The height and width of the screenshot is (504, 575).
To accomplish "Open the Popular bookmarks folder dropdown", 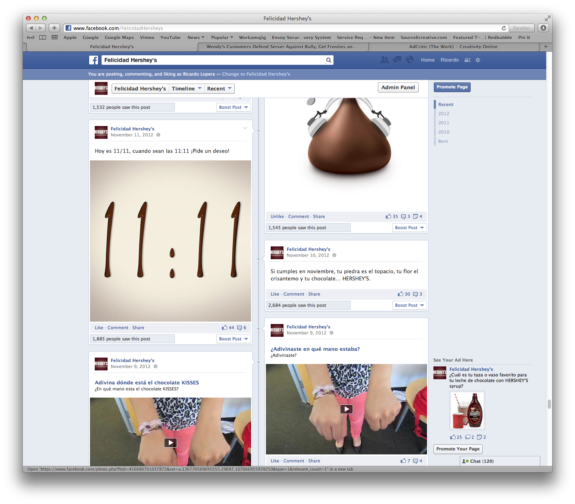I will (x=222, y=38).
